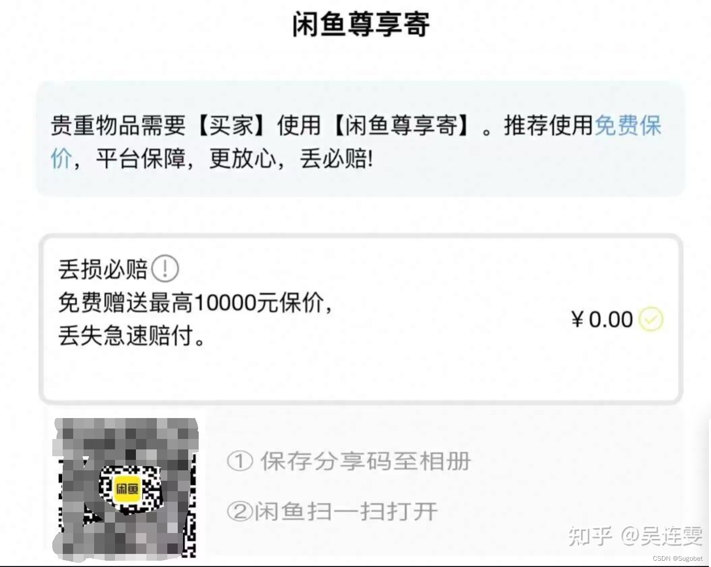Select the blurred QR code image
Image resolution: width=711 pixels, height=567 pixels.
pos(125,489)
